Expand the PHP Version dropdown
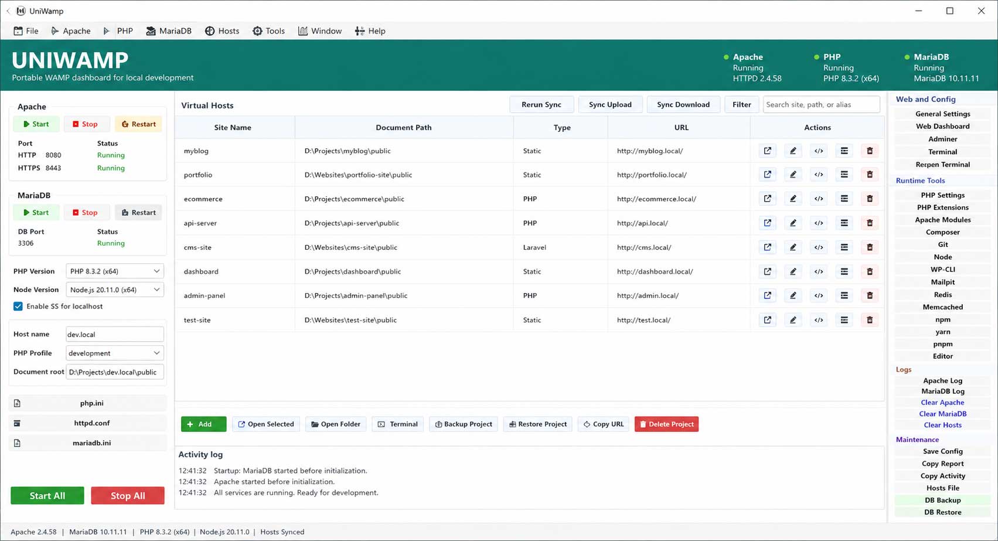Viewport: 998px width, 541px height. point(114,271)
